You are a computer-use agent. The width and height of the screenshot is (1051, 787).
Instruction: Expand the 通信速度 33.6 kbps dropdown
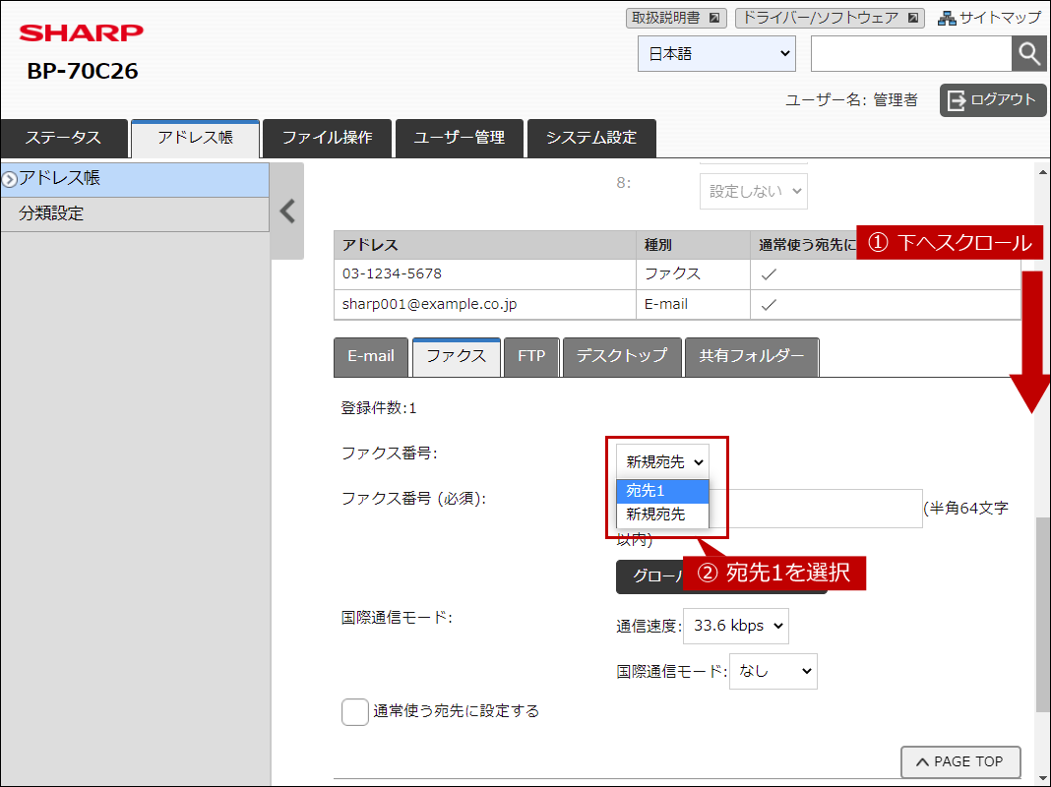[735, 626]
